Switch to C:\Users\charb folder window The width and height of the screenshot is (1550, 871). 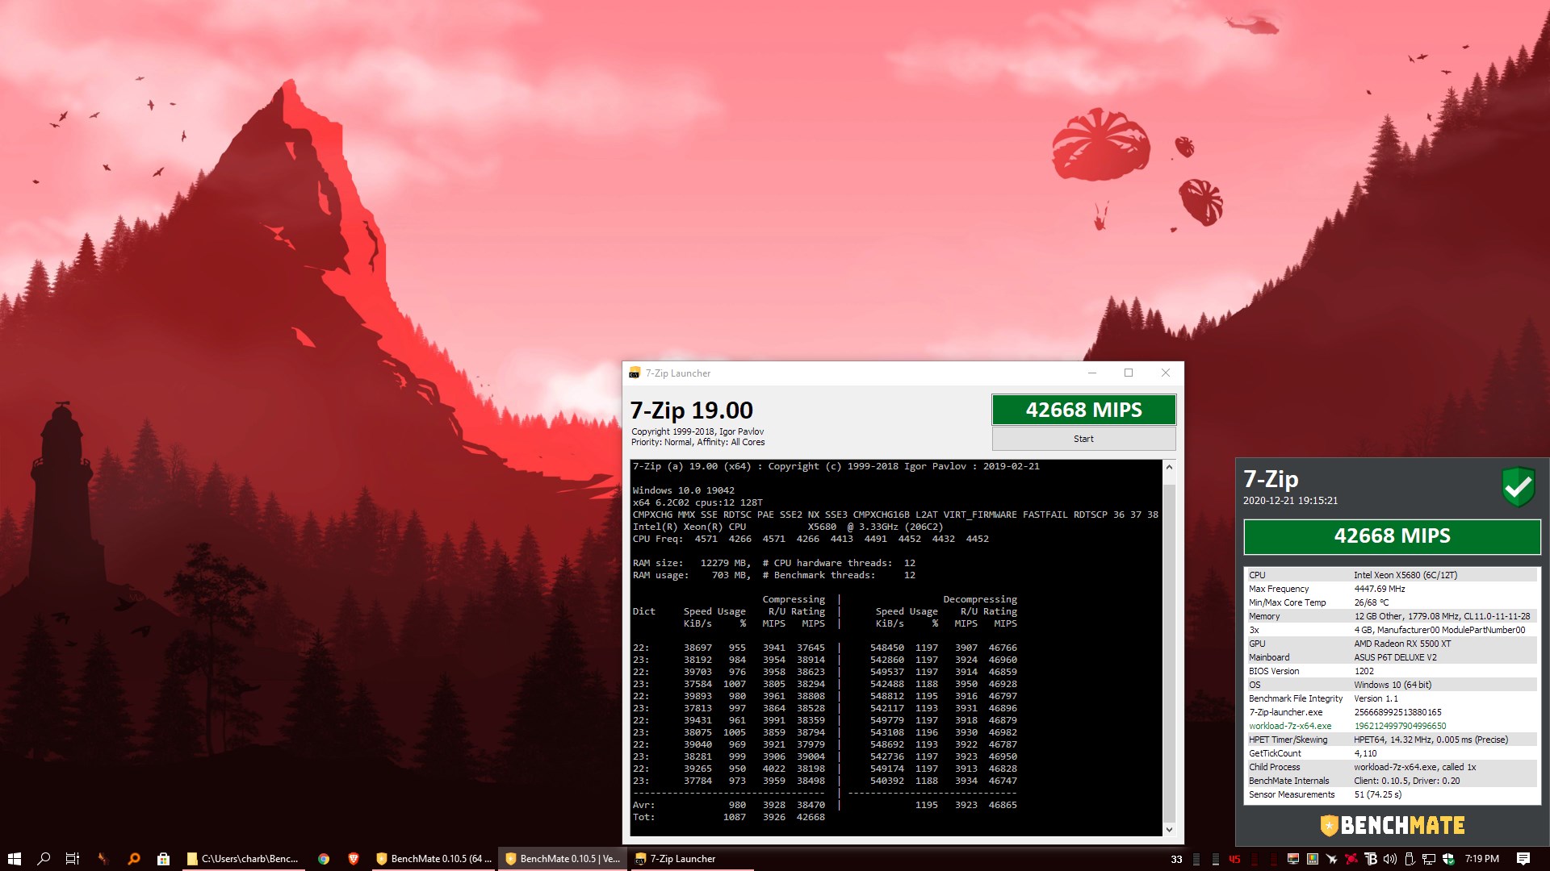coord(244,859)
